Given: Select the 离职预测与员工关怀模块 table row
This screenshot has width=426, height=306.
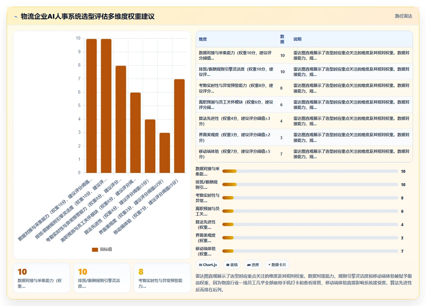Looking at the screenshot, I should pos(304,105).
